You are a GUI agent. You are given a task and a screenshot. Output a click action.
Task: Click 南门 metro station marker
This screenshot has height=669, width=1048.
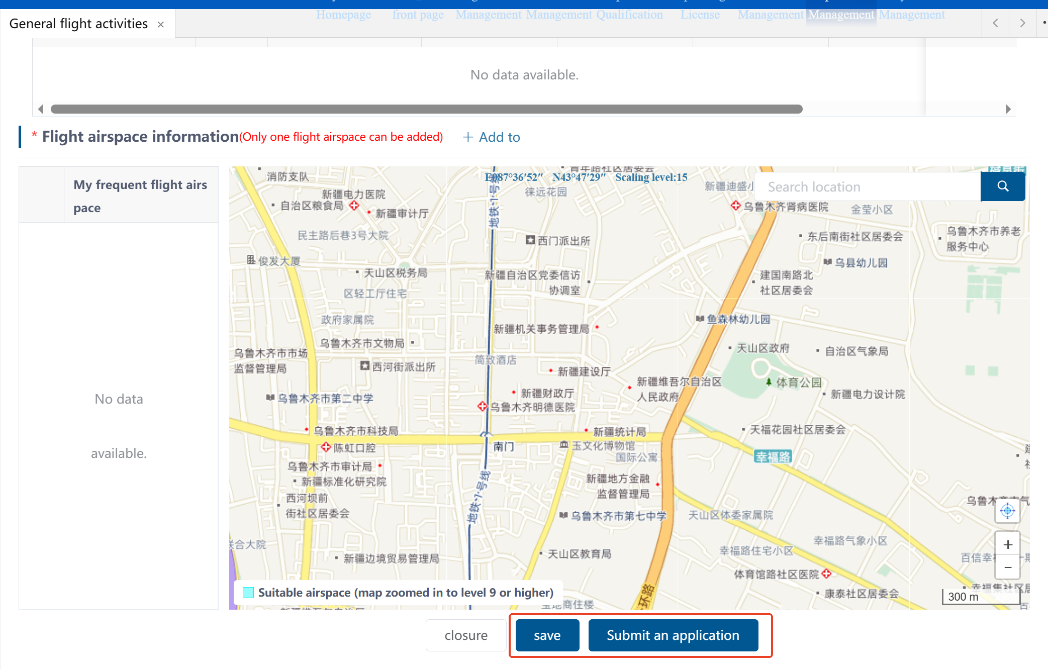tap(486, 435)
